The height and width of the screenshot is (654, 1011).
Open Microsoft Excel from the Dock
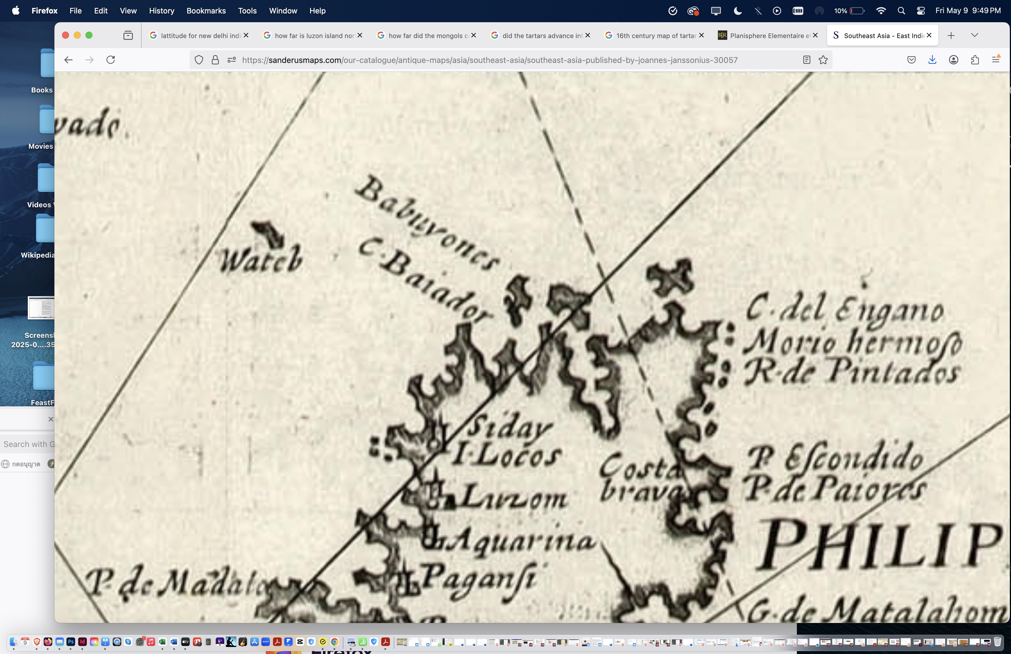(162, 642)
